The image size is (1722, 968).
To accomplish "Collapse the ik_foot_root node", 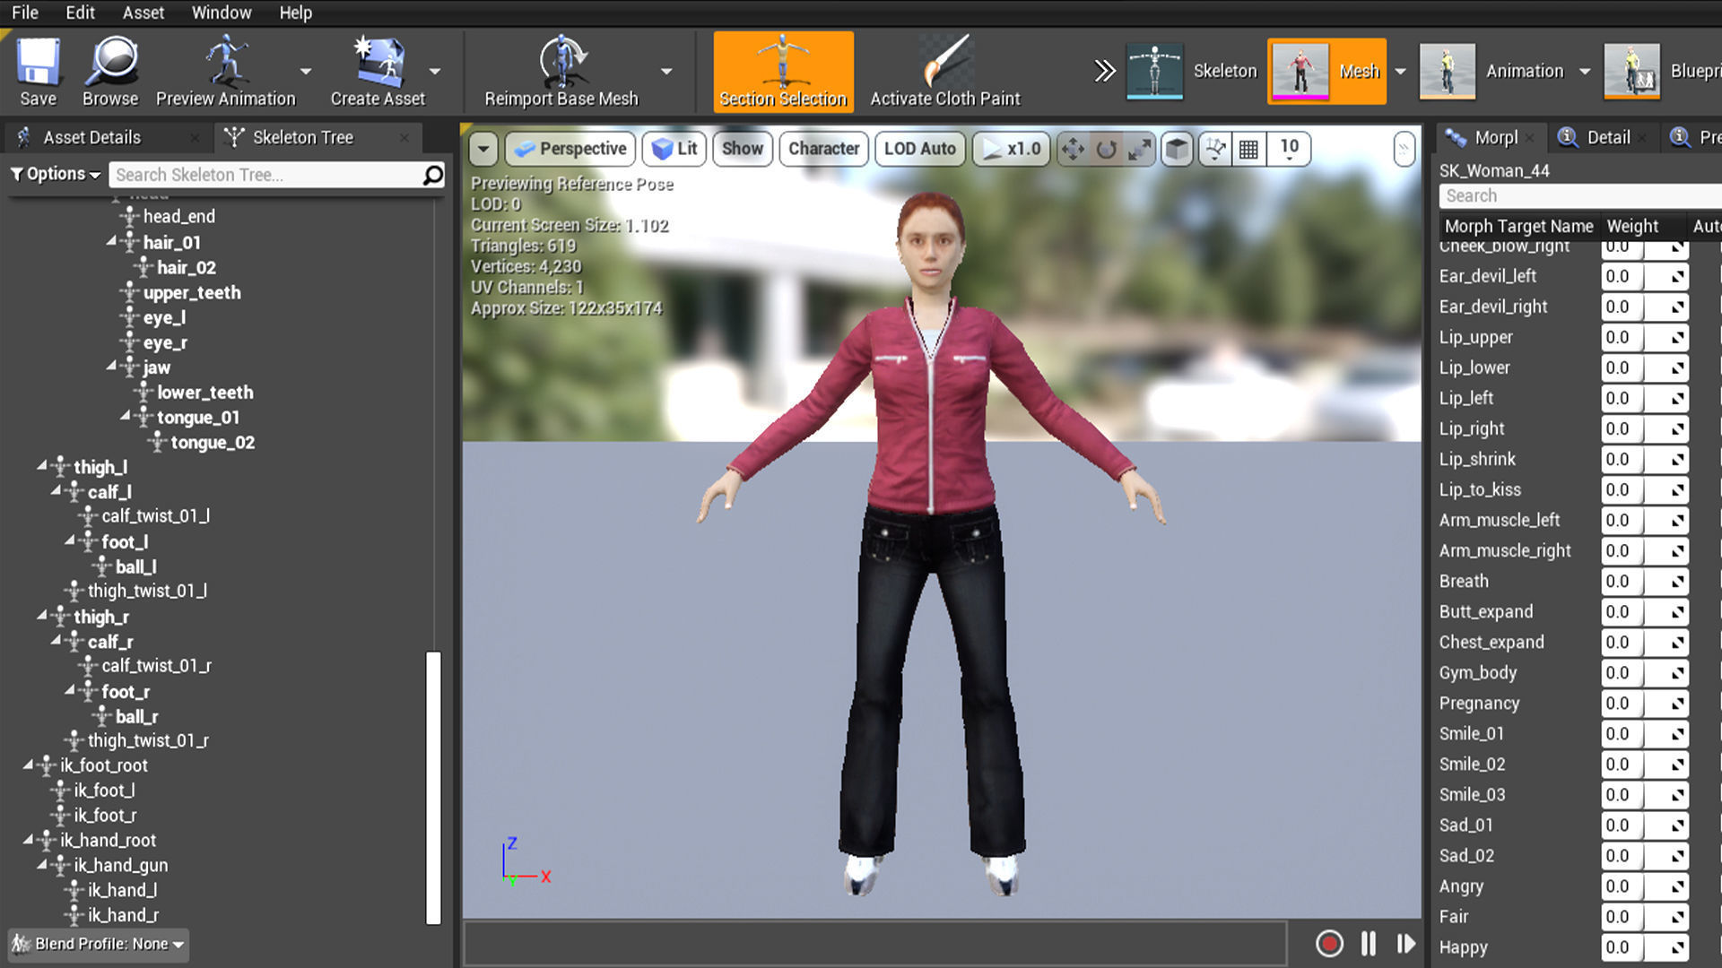I will (x=28, y=765).
